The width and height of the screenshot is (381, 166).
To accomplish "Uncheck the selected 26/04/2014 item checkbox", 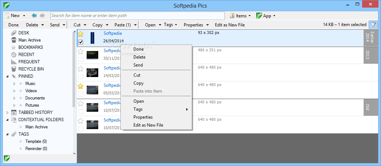I will [81, 42].
